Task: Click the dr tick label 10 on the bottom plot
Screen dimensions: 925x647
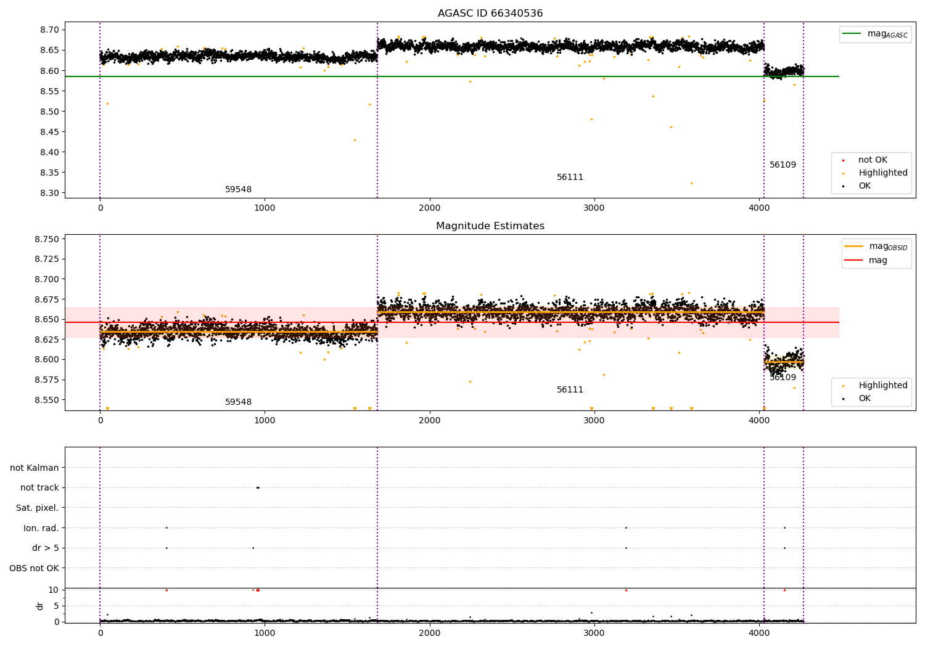Action: (54, 590)
